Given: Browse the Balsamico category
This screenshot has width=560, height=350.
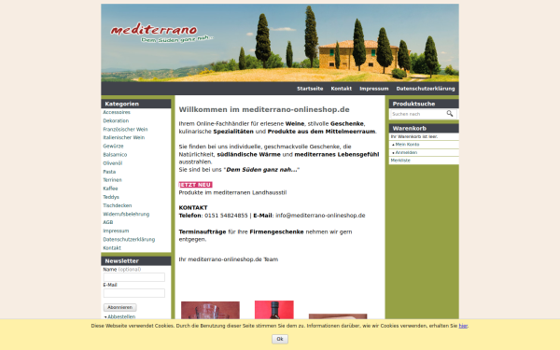Looking at the screenshot, I should coord(115,155).
